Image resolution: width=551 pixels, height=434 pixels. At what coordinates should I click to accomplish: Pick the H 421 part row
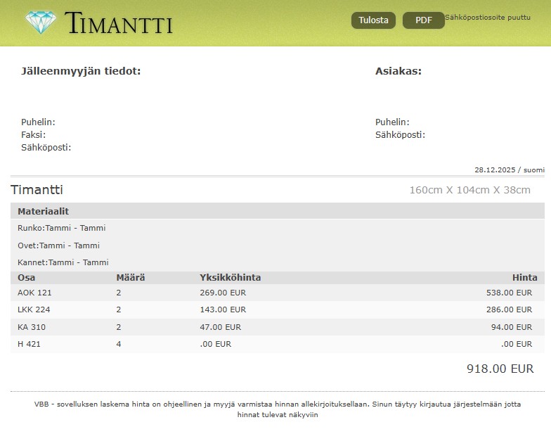click(30, 344)
